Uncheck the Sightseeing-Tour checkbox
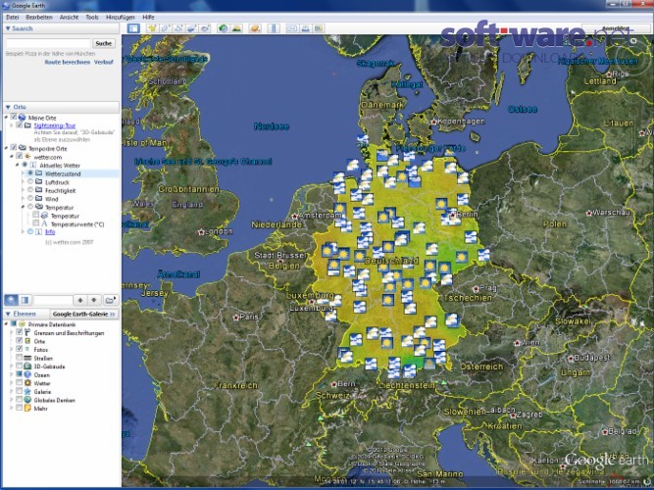654x490 pixels. [20, 125]
